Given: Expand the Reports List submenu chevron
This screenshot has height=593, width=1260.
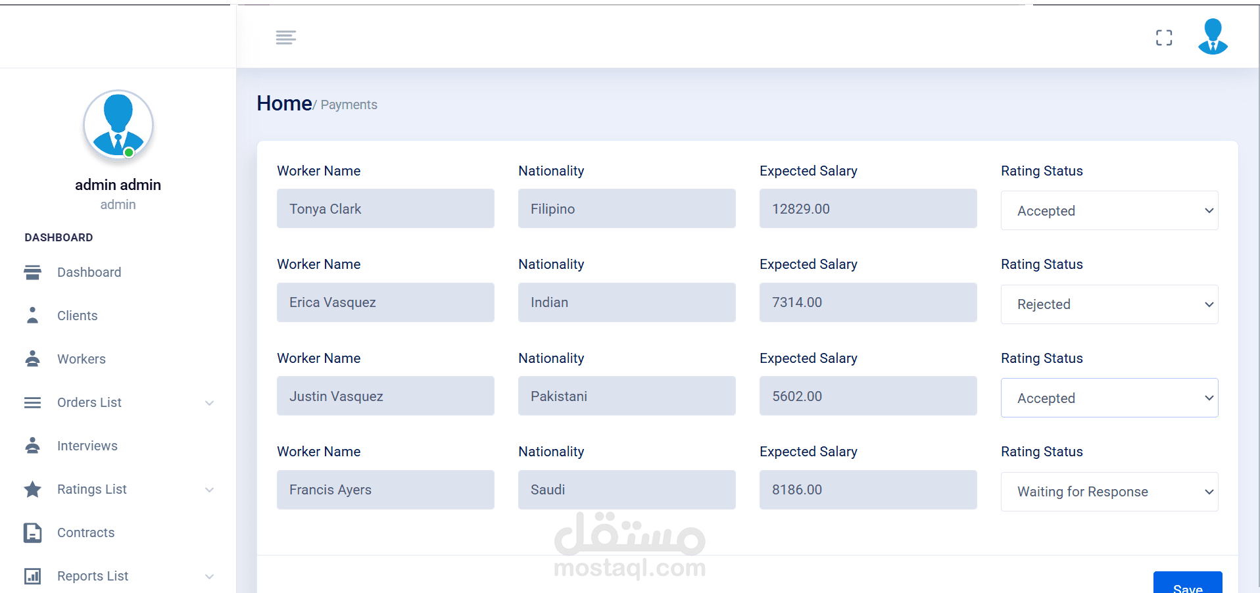Looking at the screenshot, I should pos(209,577).
